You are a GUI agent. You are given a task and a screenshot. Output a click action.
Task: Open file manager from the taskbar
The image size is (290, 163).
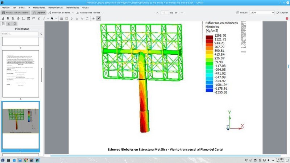[20, 160]
